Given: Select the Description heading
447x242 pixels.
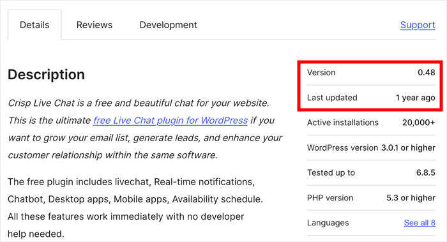Looking at the screenshot, I should click(x=46, y=75).
